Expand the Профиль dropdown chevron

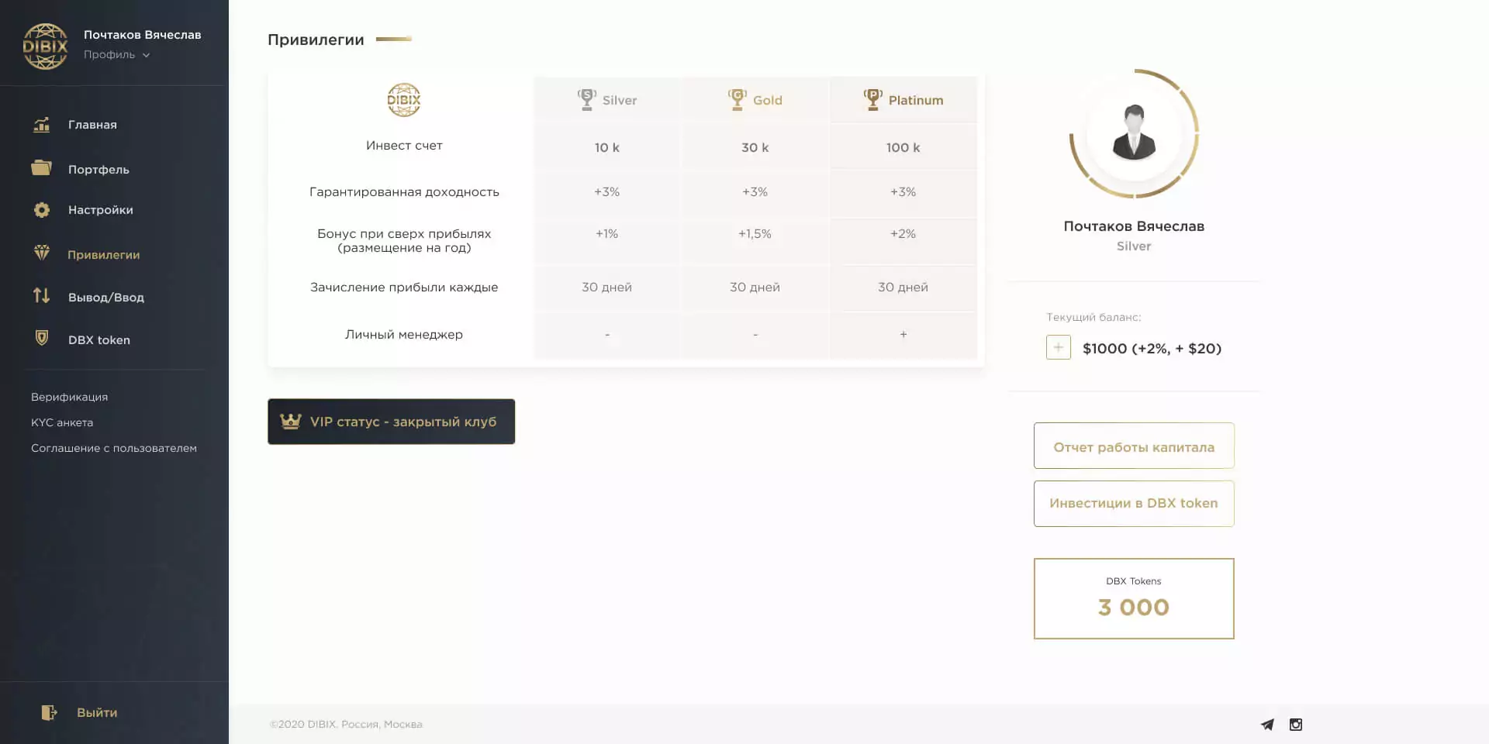tap(146, 55)
